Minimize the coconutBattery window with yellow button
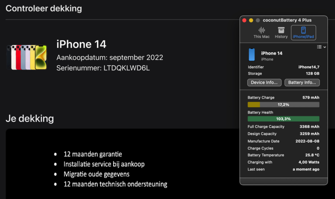335x199 pixels. coord(251,20)
